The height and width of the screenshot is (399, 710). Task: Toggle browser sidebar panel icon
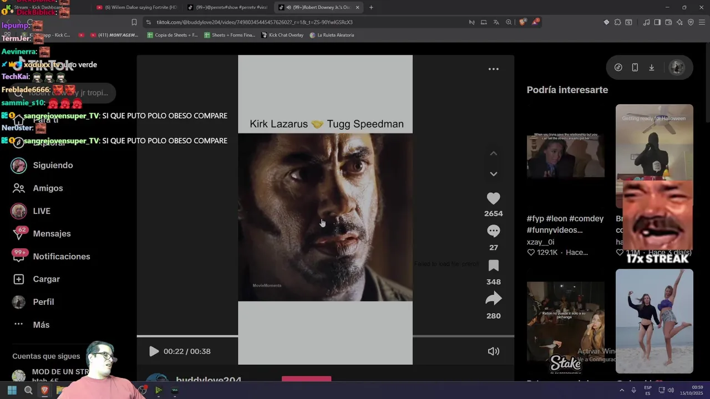[x=657, y=22]
